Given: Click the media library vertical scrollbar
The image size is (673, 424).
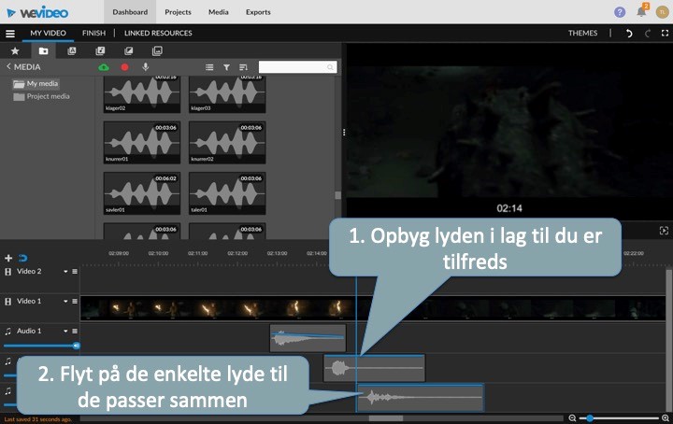Looking at the screenshot, I should point(337,195).
